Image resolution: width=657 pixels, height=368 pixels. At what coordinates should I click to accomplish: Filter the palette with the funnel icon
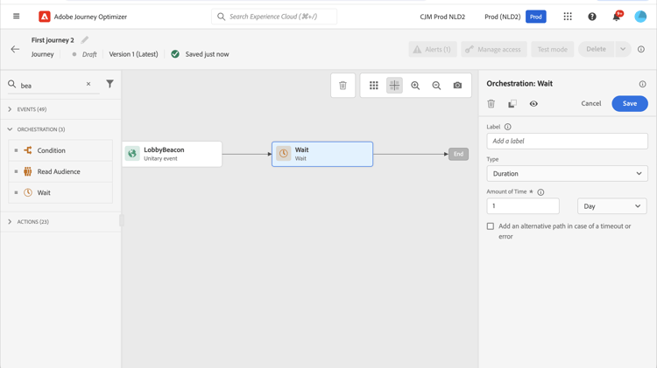tap(109, 84)
